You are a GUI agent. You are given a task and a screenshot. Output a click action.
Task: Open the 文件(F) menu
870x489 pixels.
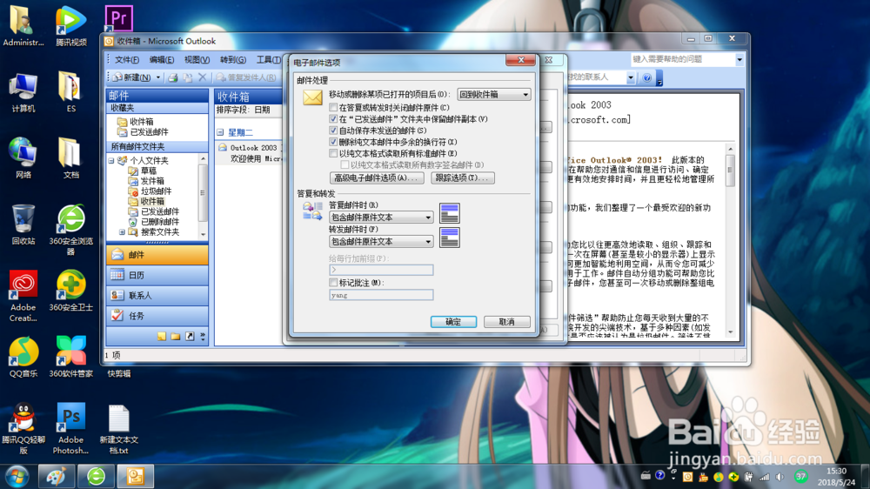[x=126, y=60]
